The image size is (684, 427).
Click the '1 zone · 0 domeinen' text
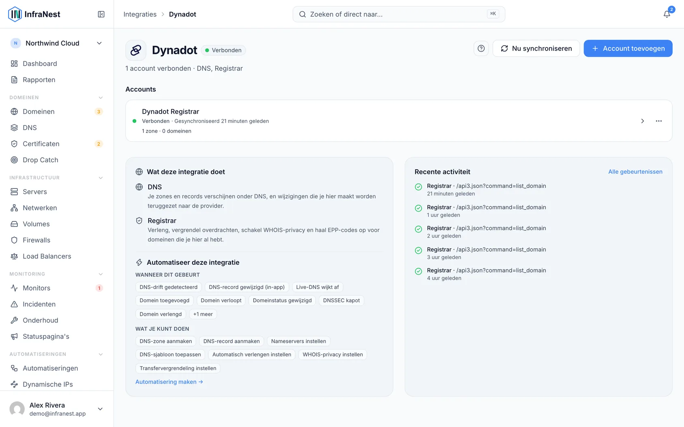(x=167, y=131)
